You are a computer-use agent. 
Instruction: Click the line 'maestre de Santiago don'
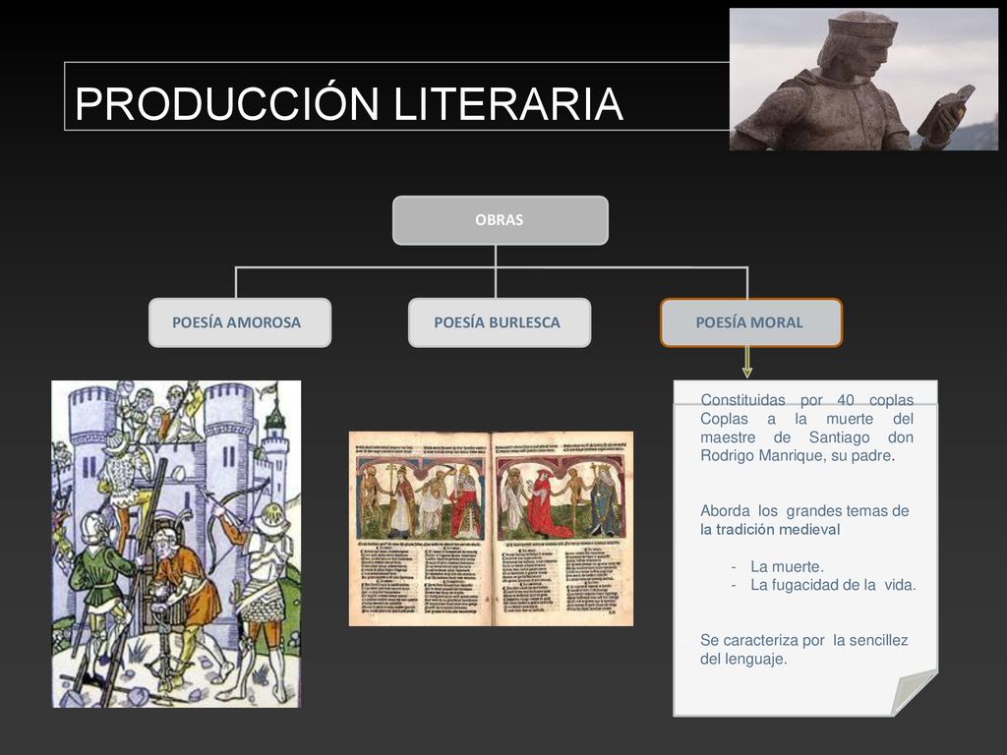click(x=806, y=437)
